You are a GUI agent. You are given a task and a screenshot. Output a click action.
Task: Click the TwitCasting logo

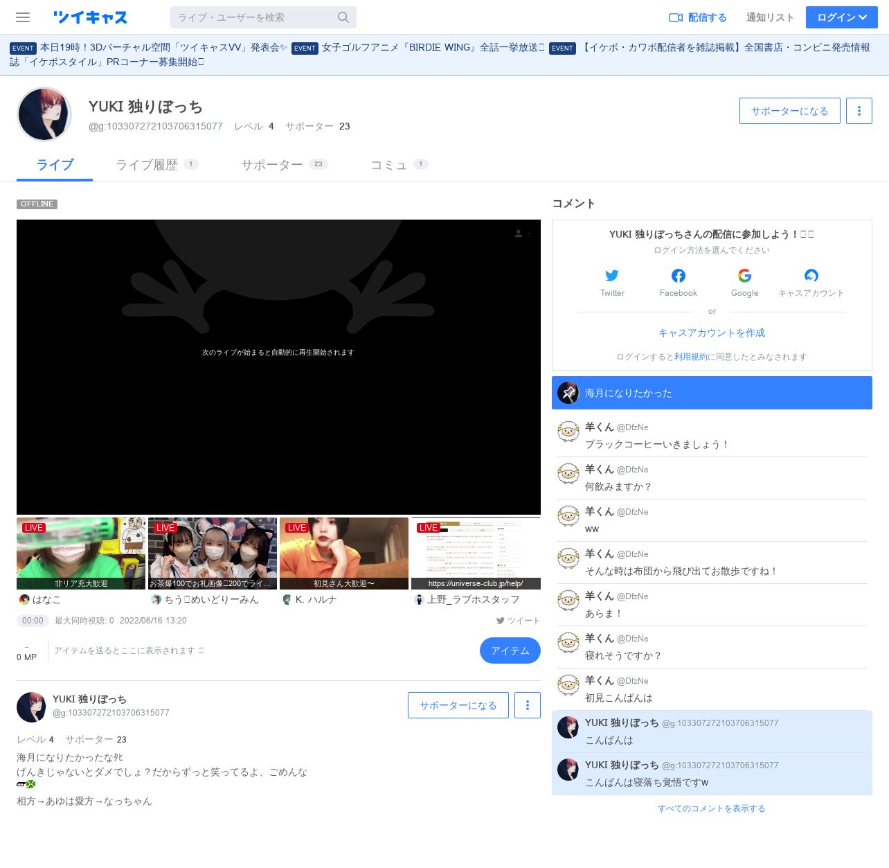click(90, 17)
